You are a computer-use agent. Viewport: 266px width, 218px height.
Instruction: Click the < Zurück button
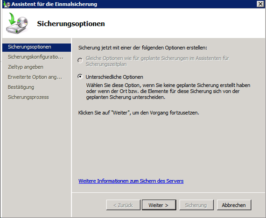pyautogui.click(x=123, y=205)
